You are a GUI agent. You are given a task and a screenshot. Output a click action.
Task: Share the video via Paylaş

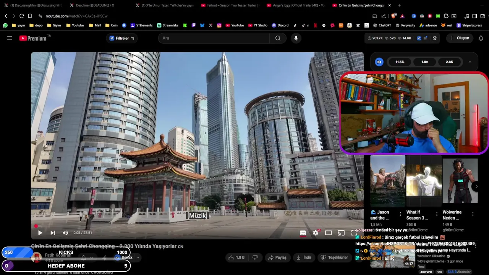pos(277,257)
